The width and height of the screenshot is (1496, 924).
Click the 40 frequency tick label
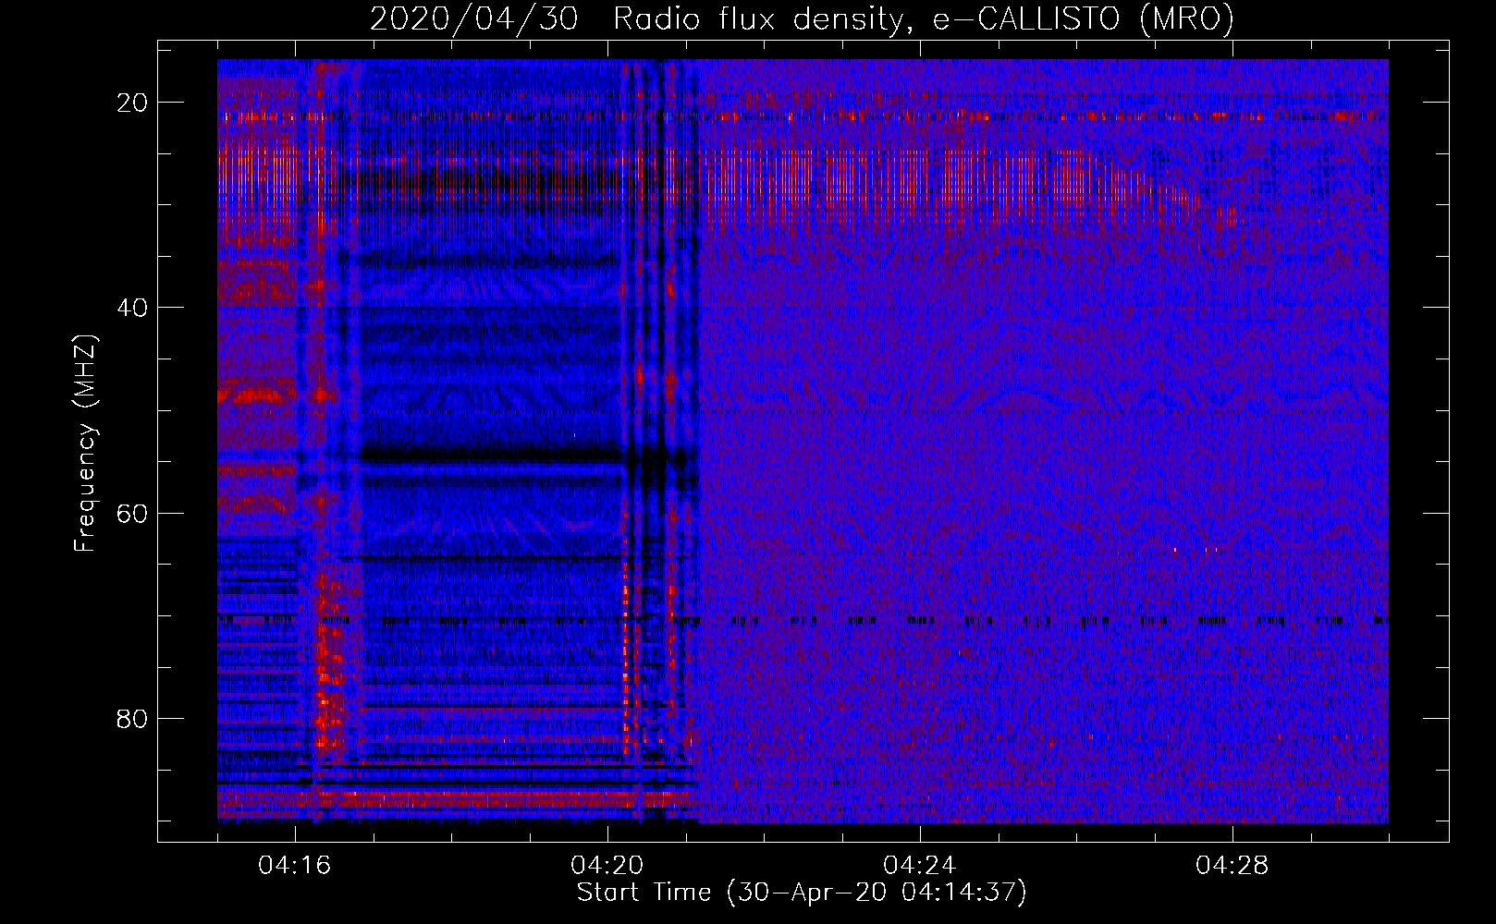pos(132,308)
